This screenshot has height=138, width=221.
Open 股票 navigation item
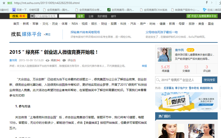(114, 24)
